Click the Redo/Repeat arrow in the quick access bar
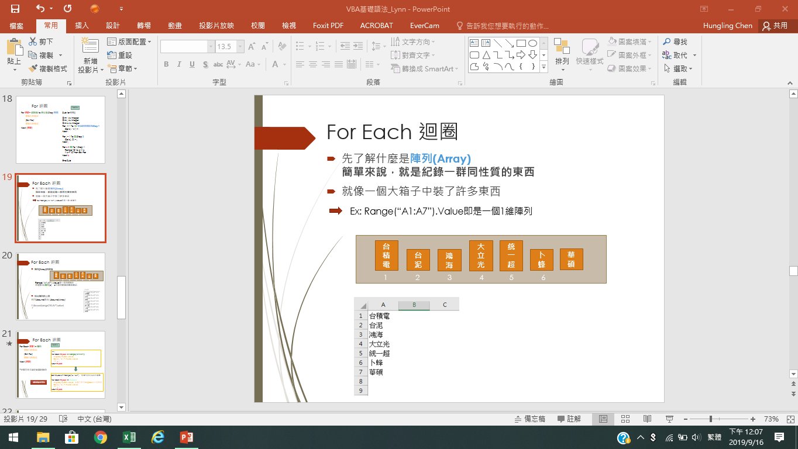Screen dimensions: 798x449 click(67, 9)
